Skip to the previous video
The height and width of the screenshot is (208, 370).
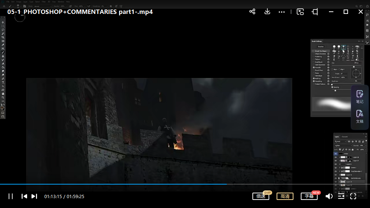coord(24,196)
